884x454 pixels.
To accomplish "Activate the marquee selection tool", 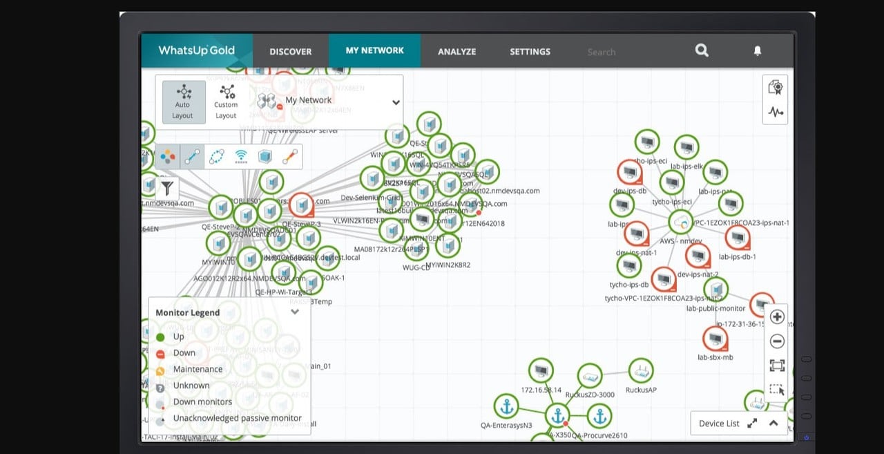I will pyautogui.click(x=777, y=390).
